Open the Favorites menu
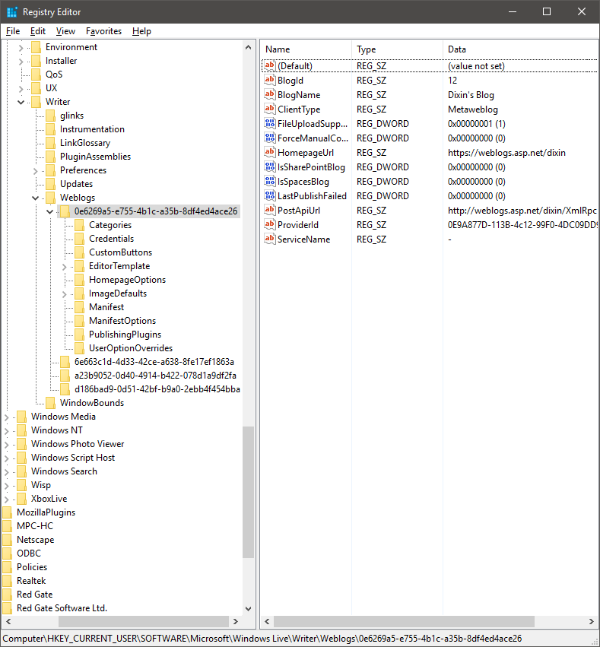600x647 pixels. [x=103, y=31]
